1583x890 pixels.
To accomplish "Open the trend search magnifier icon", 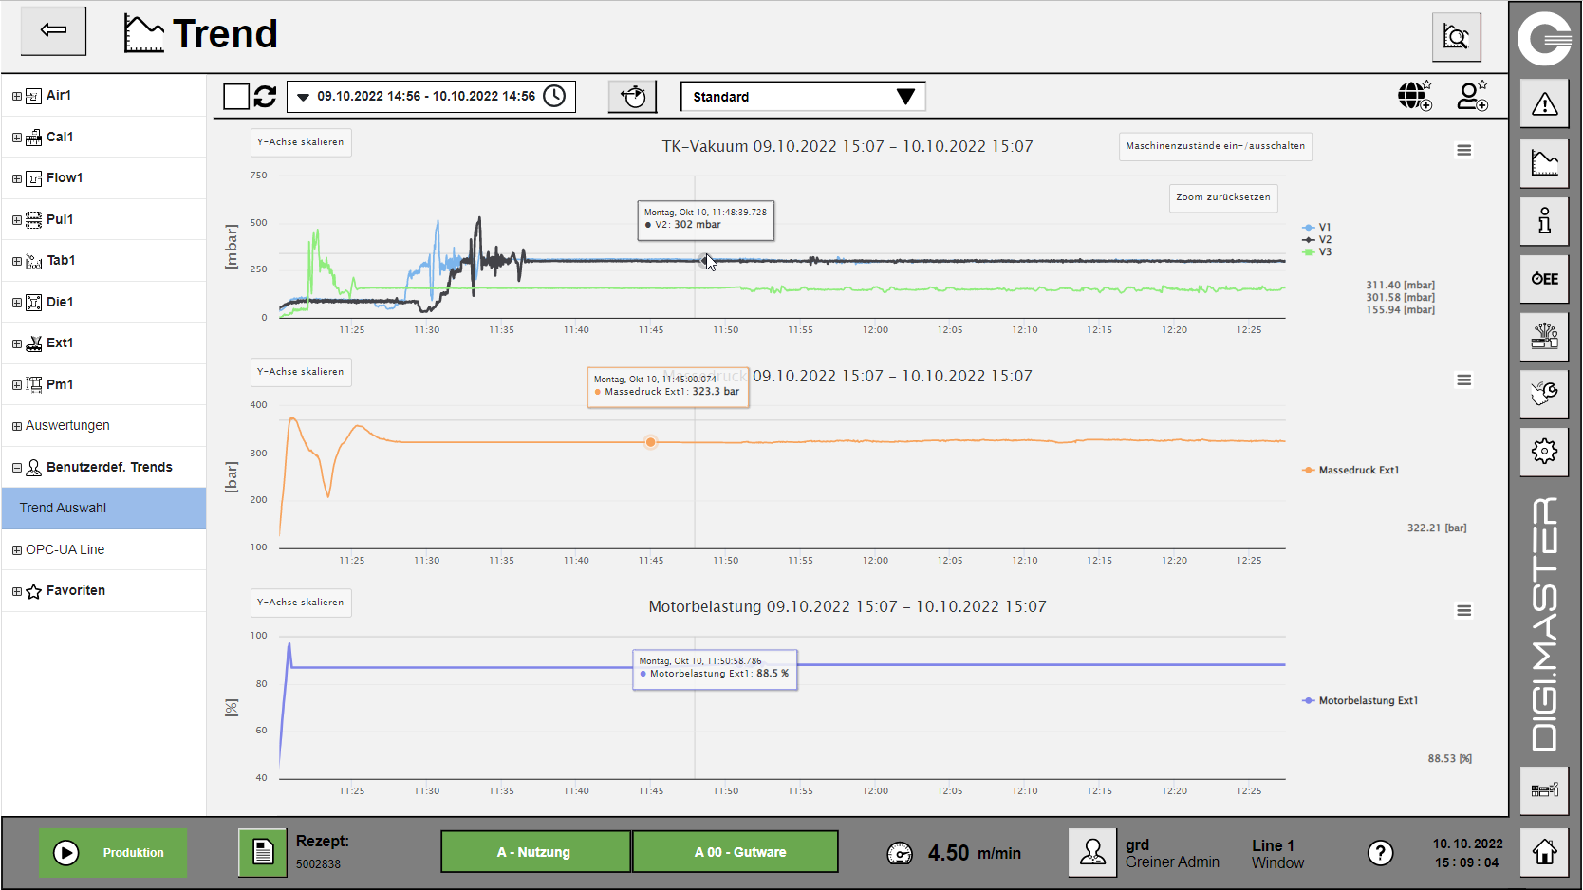I will pos(1456,37).
